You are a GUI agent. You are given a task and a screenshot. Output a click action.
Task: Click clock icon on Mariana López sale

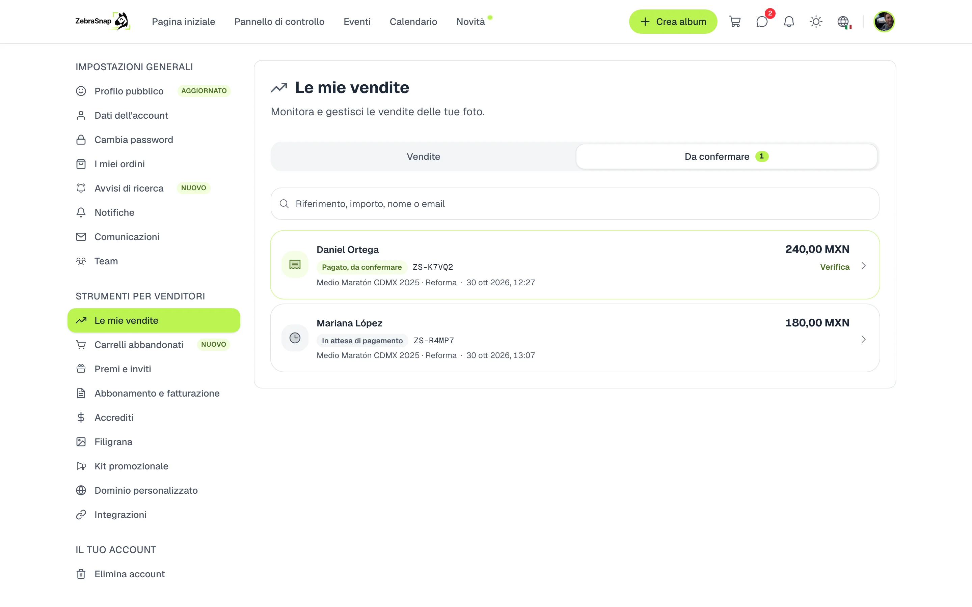click(x=295, y=338)
